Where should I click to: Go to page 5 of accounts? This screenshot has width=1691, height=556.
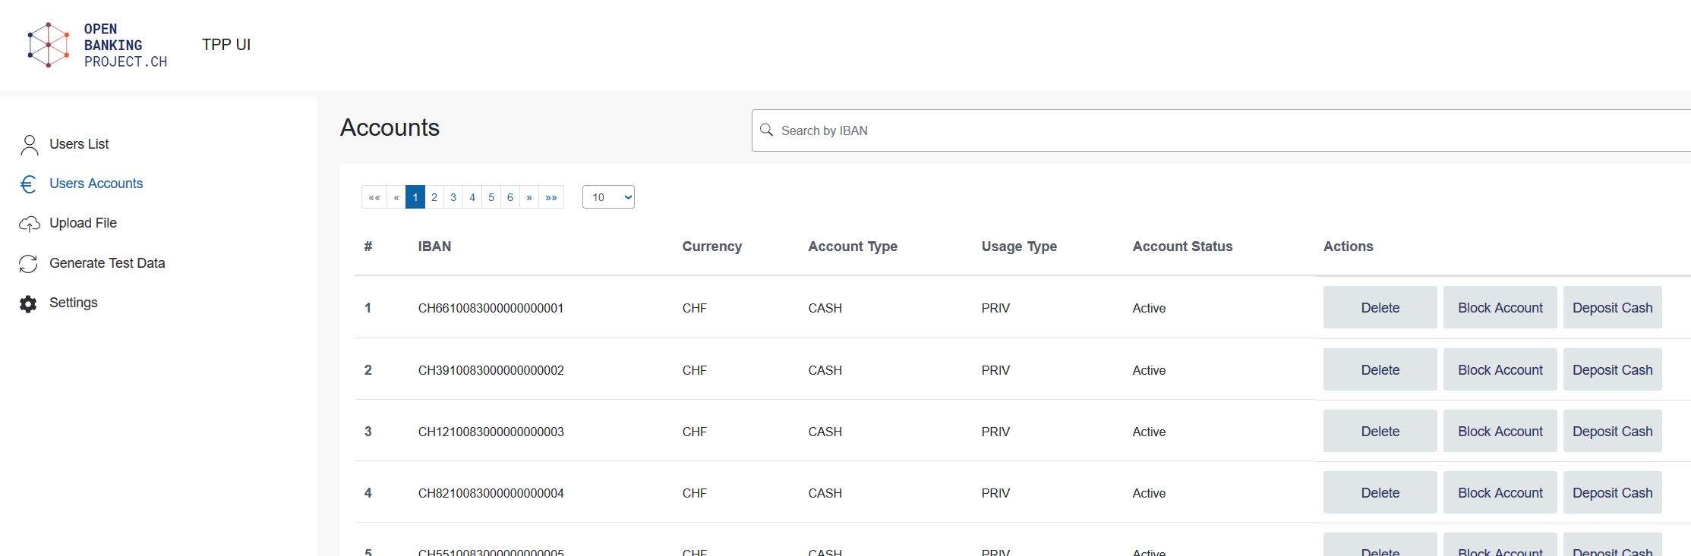[491, 197]
